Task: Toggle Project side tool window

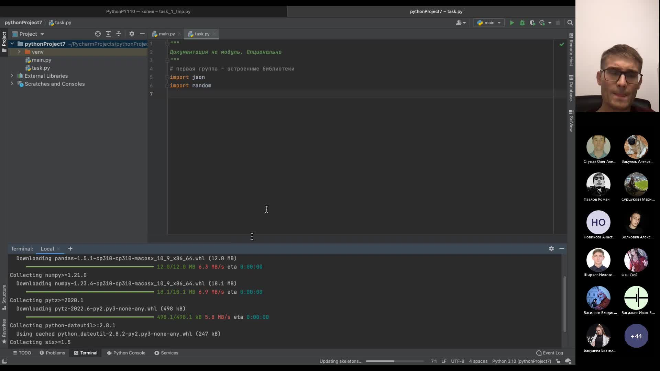Action: click(4, 42)
